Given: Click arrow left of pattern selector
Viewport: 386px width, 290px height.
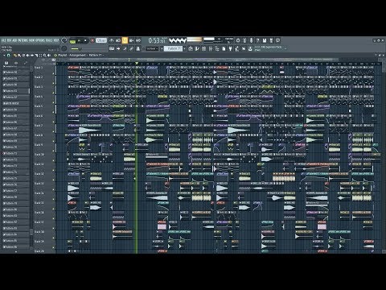Looking at the screenshot, I should tap(162, 48).
